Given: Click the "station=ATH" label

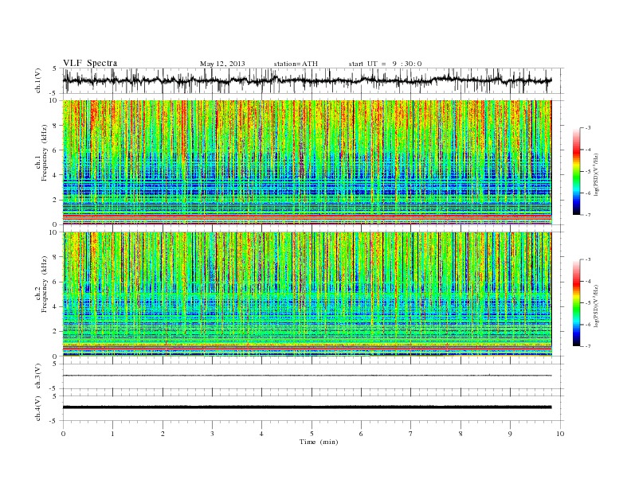Looking at the screenshot, I should pyautogui.click(x=296, y=64).
